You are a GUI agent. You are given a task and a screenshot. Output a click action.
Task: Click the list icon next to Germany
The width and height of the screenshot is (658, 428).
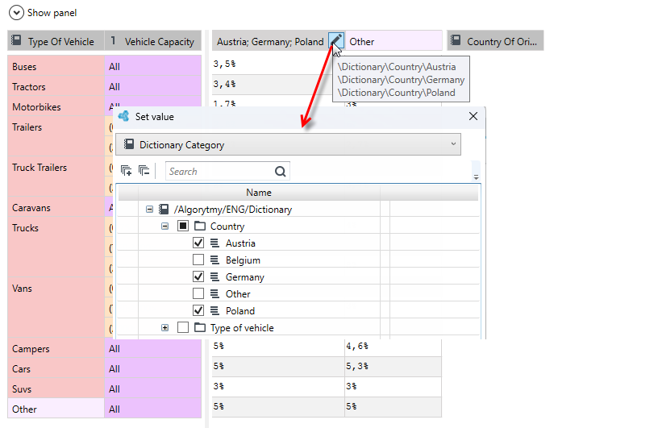tap(214, 276)
